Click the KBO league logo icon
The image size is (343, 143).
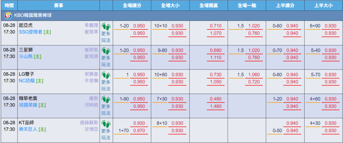8,16
